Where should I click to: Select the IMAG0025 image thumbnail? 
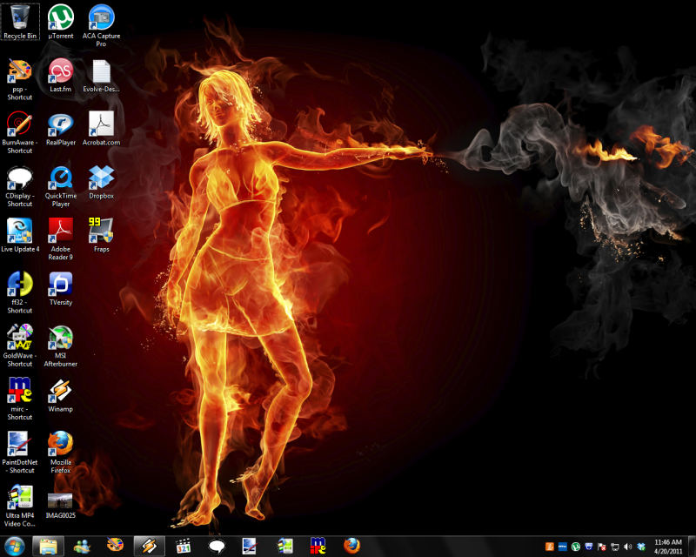(x=60, y=500)
